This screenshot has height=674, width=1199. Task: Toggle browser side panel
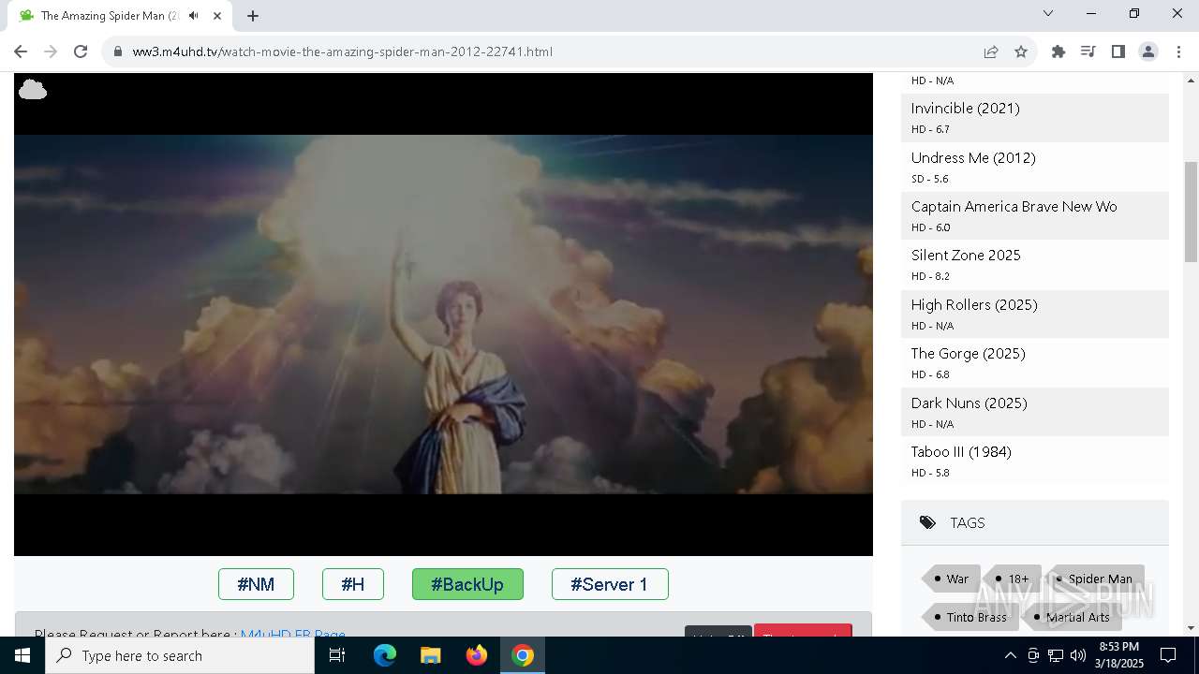tap(1118, 51)
